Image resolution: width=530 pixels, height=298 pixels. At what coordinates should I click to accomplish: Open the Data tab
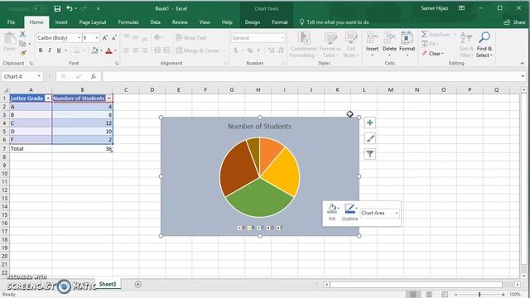pos(156,22)
